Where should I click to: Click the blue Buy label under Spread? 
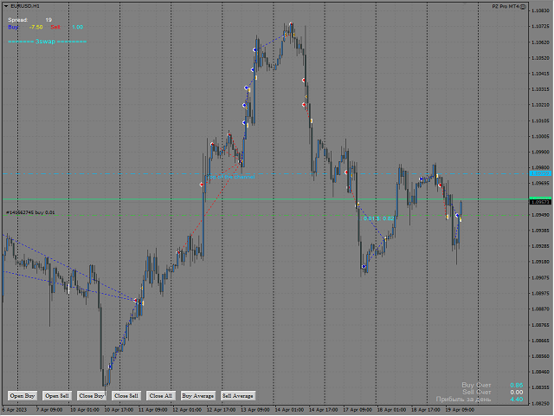click(13, 27)
